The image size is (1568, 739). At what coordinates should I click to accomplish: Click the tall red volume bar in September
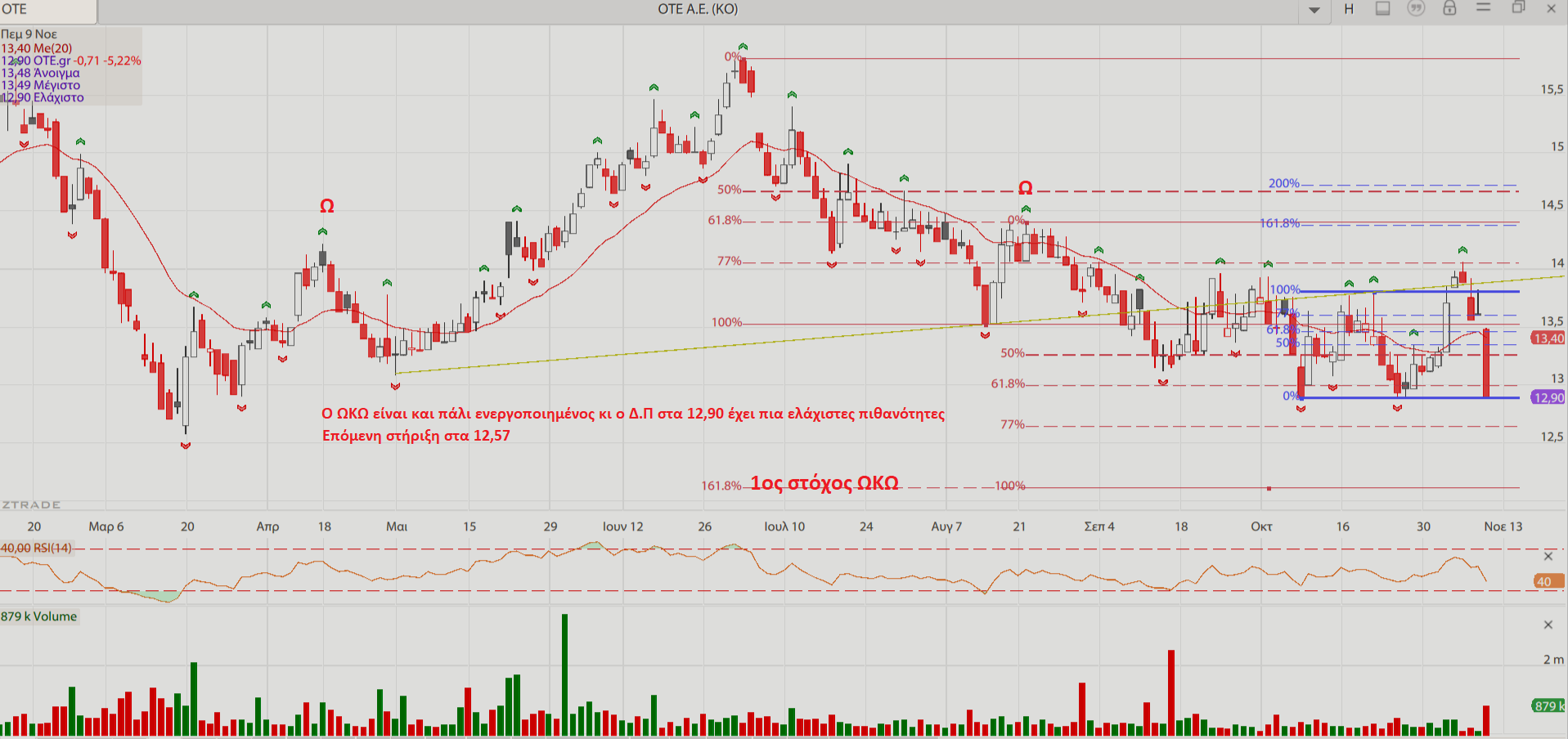pyautogui.click(x=1171, y=693)
